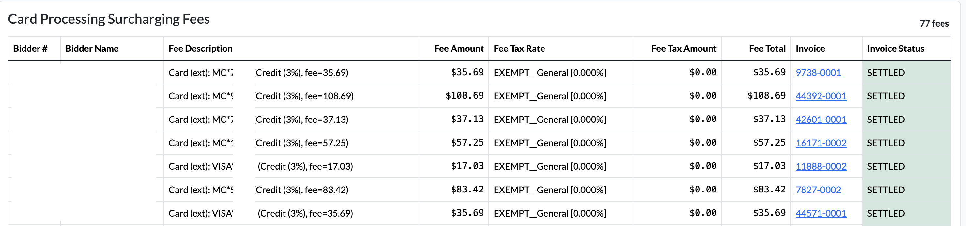Viewport: 966px width, 226px height.
Task: Select the fee=17.03 VISA description cell
Action: click(291, 166)
